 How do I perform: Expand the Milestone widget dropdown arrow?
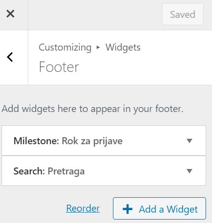(x=189, y=141)
